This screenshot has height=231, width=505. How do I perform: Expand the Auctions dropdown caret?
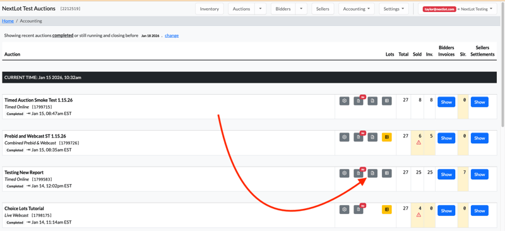click(260, 9)
